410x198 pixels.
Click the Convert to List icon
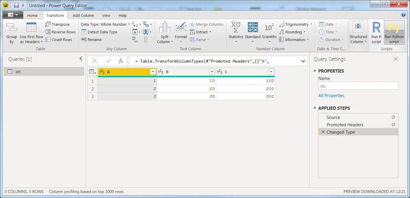click(146, 40)
